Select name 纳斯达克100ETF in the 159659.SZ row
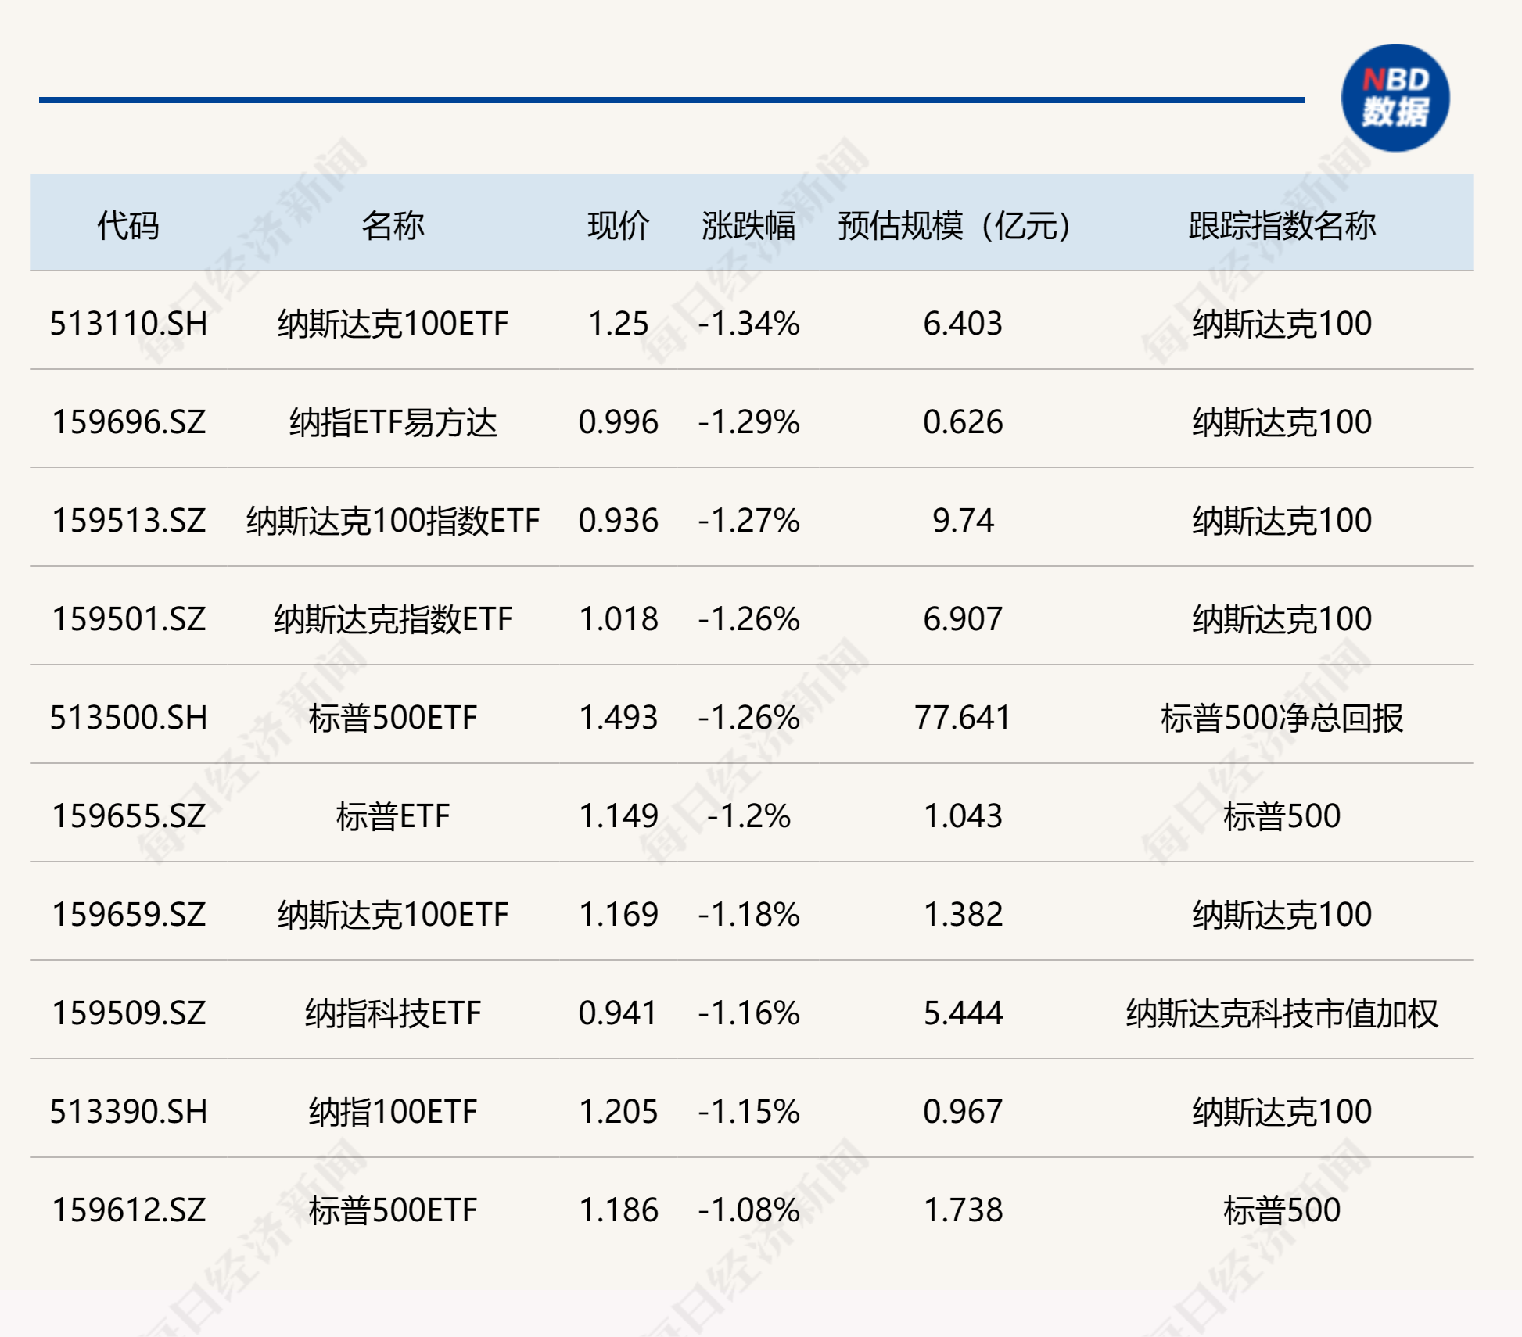Image resolution: width=1522 pixels, height=1337 pixels. [x=393, y=915]
